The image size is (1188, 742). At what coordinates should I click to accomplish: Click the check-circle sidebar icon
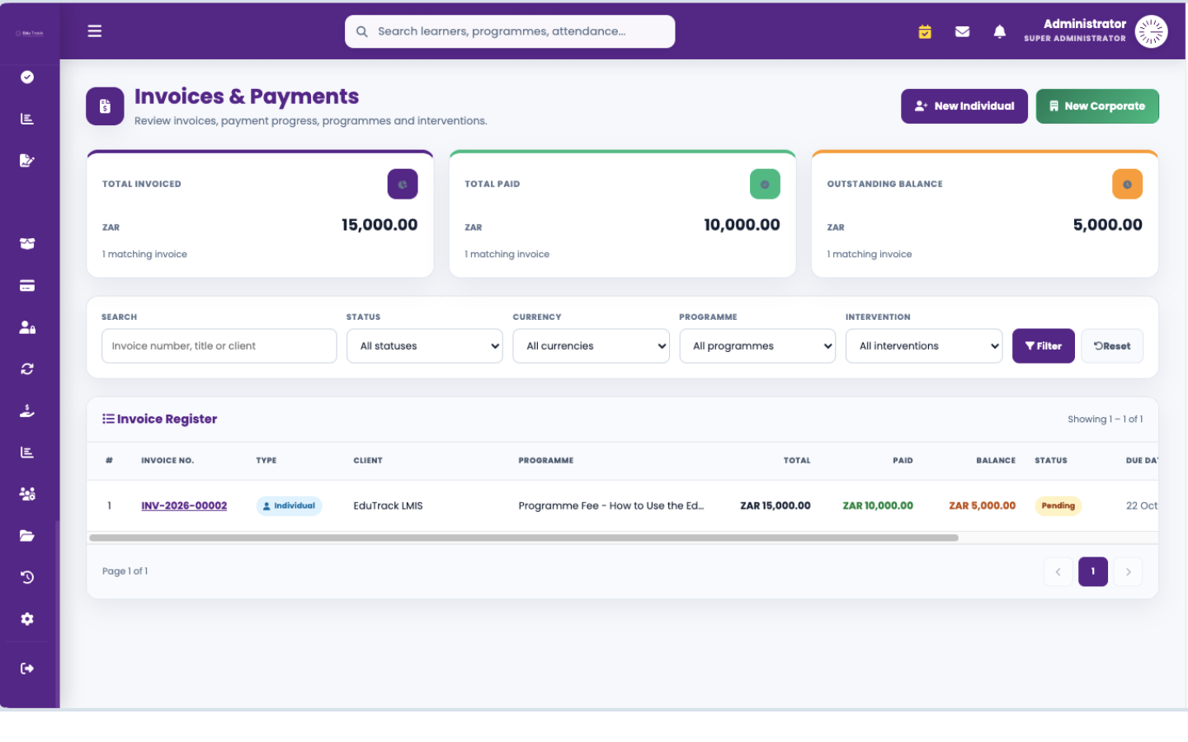coord(27,77)
